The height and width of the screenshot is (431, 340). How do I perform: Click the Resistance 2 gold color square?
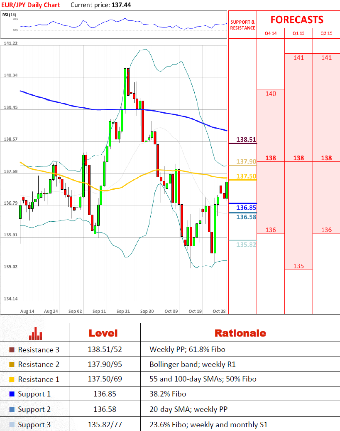(x=12, y=364)
